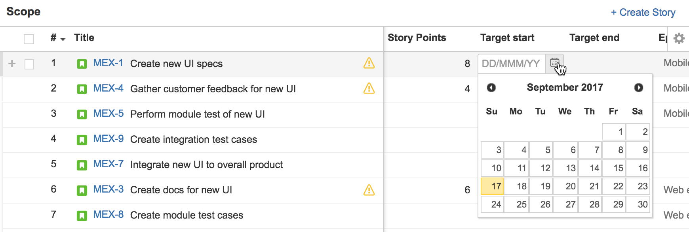Screen dimensions: 689x232
Task: Pick September 22 in the date picker
Action: 614,186
